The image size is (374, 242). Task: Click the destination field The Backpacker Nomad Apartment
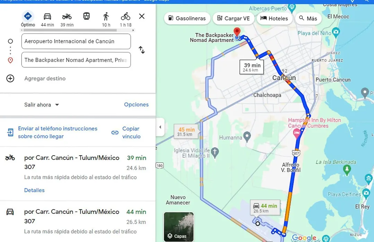76,60
